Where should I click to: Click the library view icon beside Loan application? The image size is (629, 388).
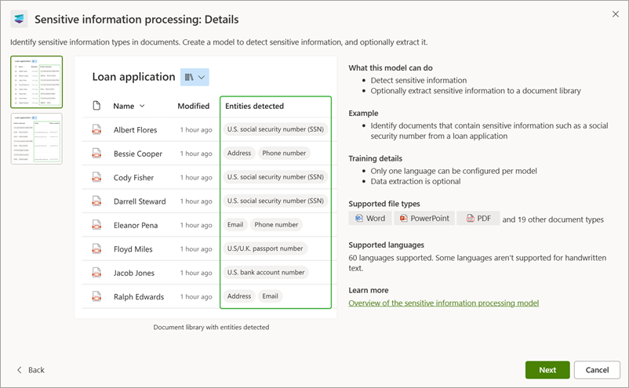click(189, 77)
